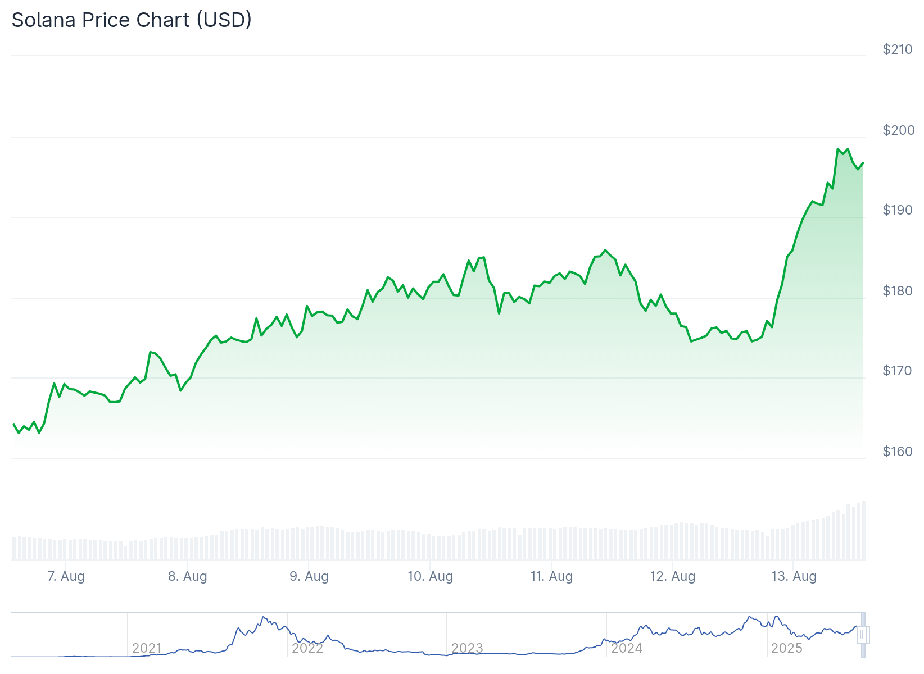Click the 2024 label in the navigator
The width and height of the screenshot is (924, 674).
(627, 648)
